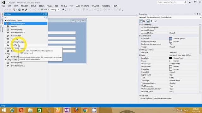Open the PROJECT menu
The image size is (202, 113).
tap(25, 6)
